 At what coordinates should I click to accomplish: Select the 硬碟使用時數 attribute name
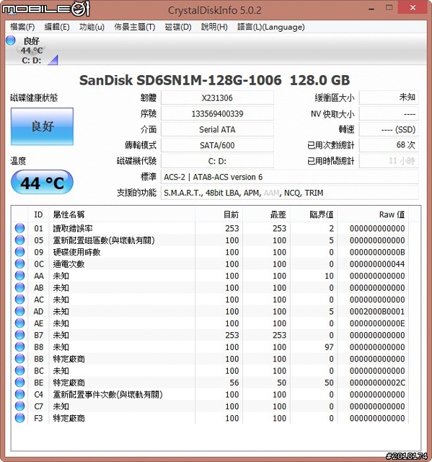click(x=76, y=252)
